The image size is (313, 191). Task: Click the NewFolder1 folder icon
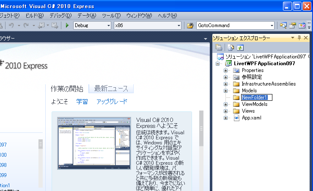(x=236, y=97)
